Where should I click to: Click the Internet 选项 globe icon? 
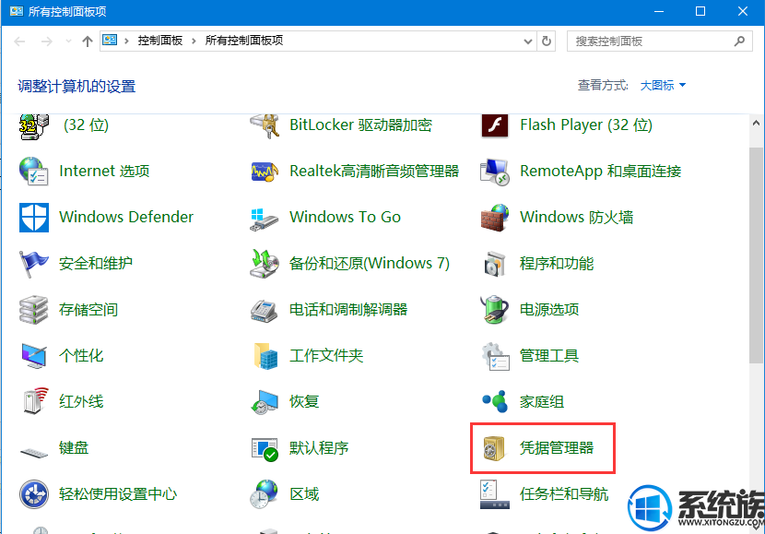point(34,172)
